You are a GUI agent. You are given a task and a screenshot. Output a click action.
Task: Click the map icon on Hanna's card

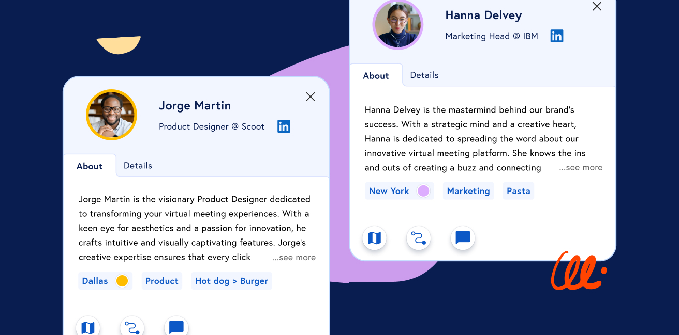point(374,238)
